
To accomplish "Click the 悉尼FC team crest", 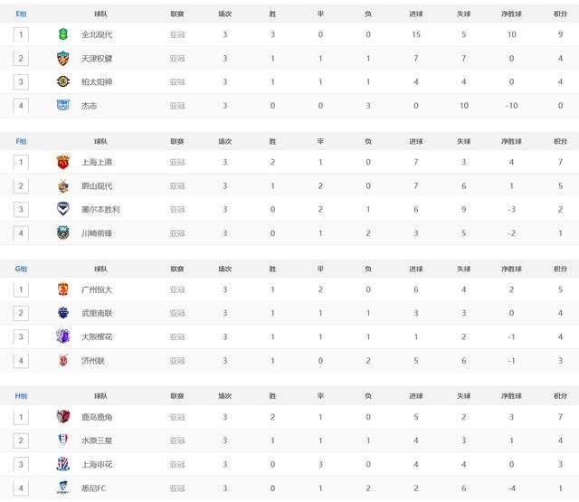I will coord(62,488).
